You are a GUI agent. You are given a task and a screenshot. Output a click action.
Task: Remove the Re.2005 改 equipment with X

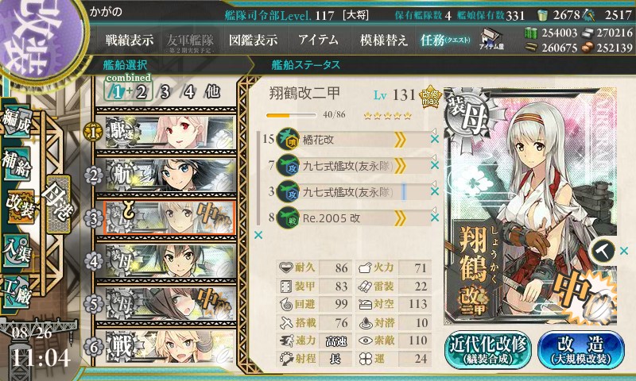tap(435, 217)
